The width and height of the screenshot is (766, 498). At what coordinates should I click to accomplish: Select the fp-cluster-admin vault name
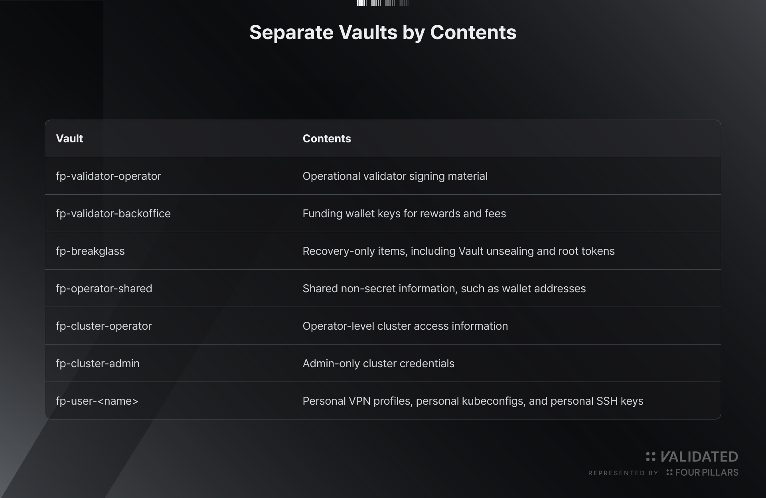[98, 363]
